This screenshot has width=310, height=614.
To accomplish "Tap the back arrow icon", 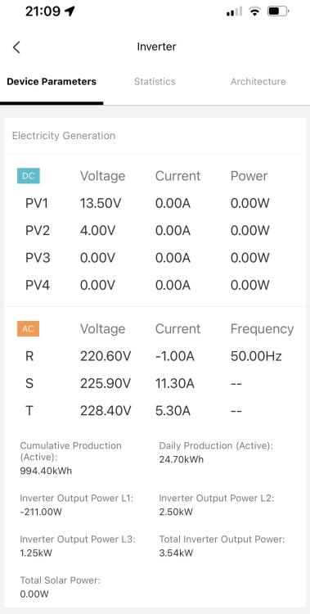I will pos(16,47).
